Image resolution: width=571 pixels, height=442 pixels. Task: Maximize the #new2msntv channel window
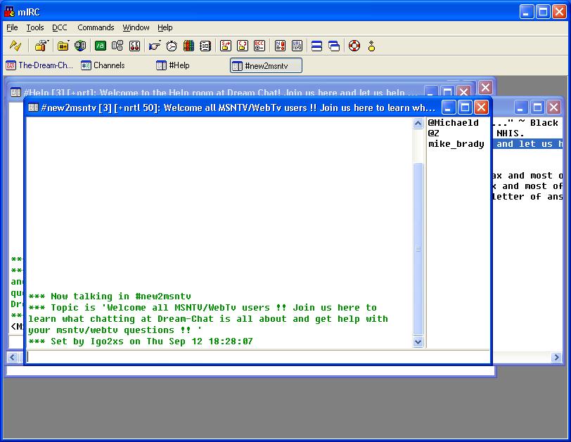[465, 108]
